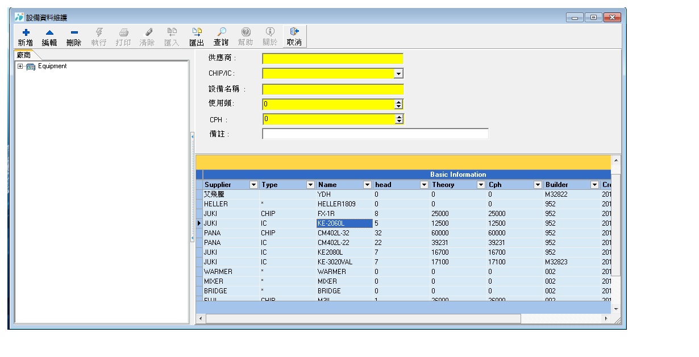The width and height of the screenshot is (699, 357).
Task: Click the 清除 (clear) toolbar icon
Action: click(x=148, y=32)
